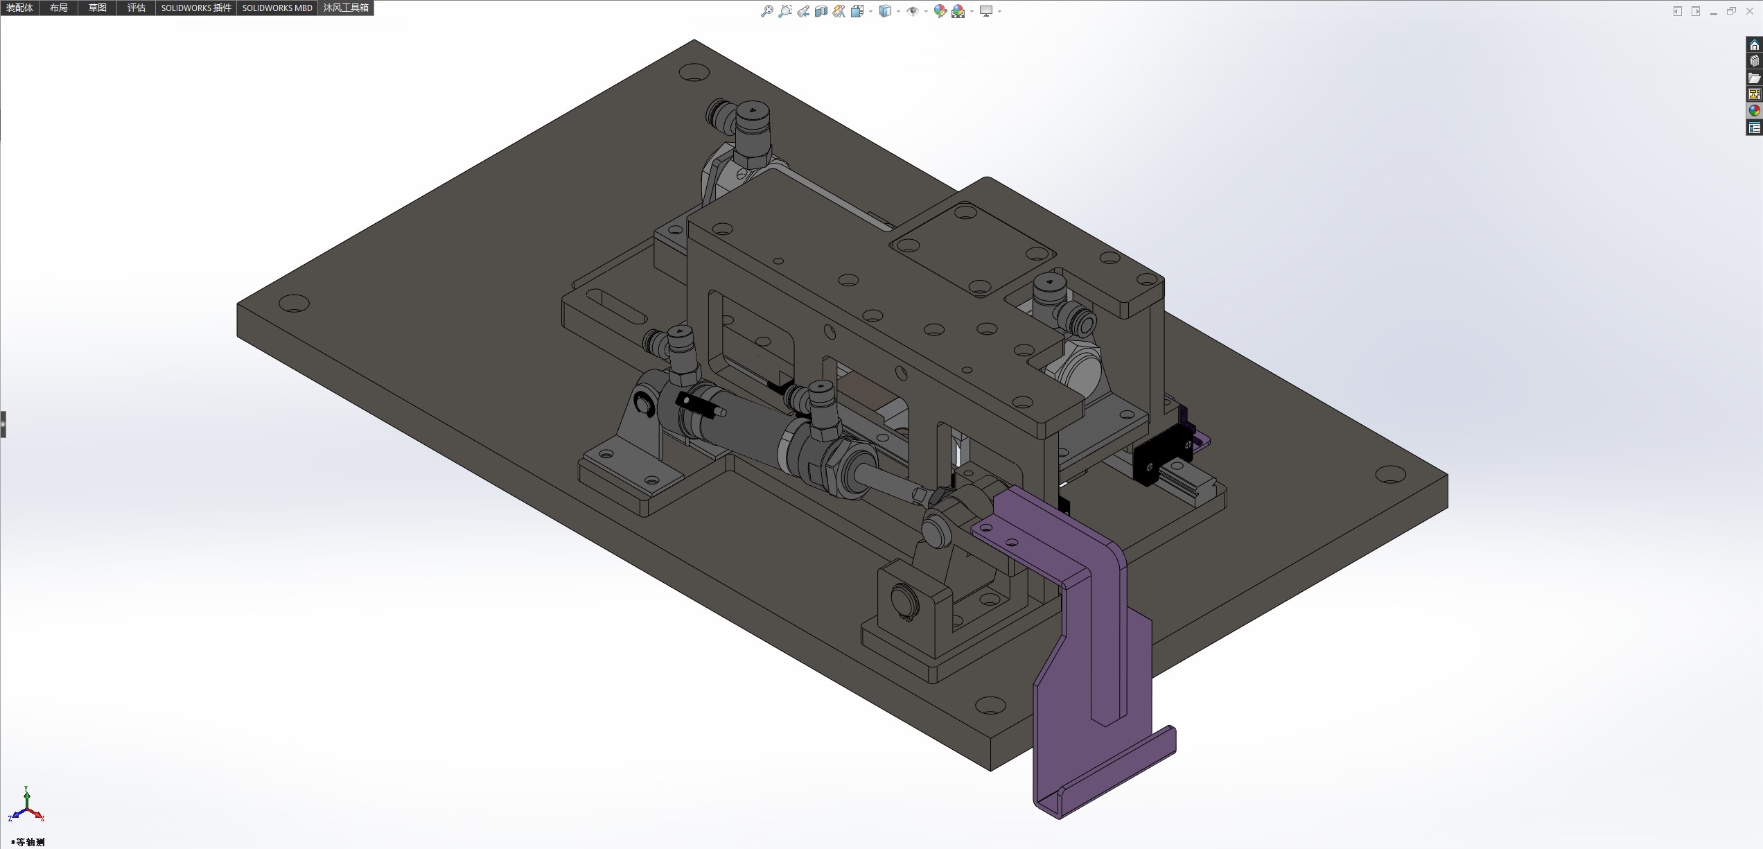Open the Design Library pane
This screenshot has width=1763, height=849.
coord(1754,61)
